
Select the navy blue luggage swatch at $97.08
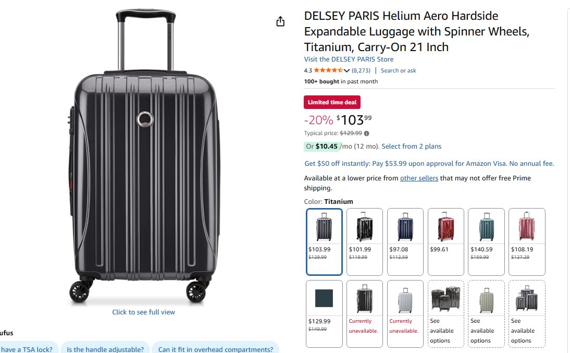click(405, 241)
